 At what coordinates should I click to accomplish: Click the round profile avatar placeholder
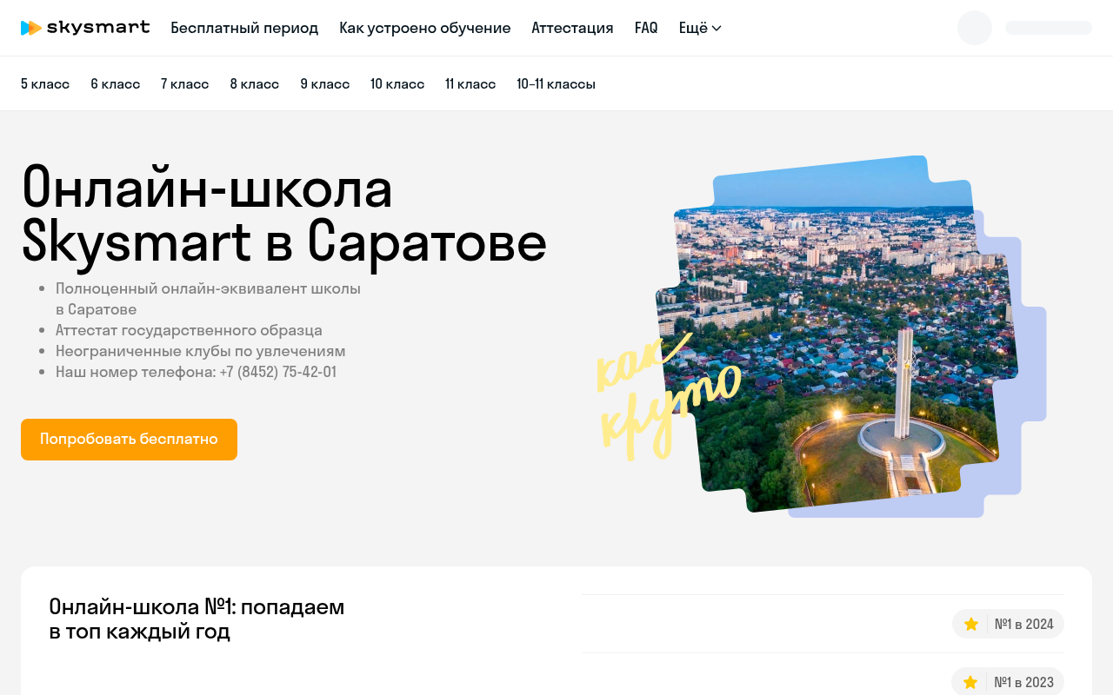(975, 28)
